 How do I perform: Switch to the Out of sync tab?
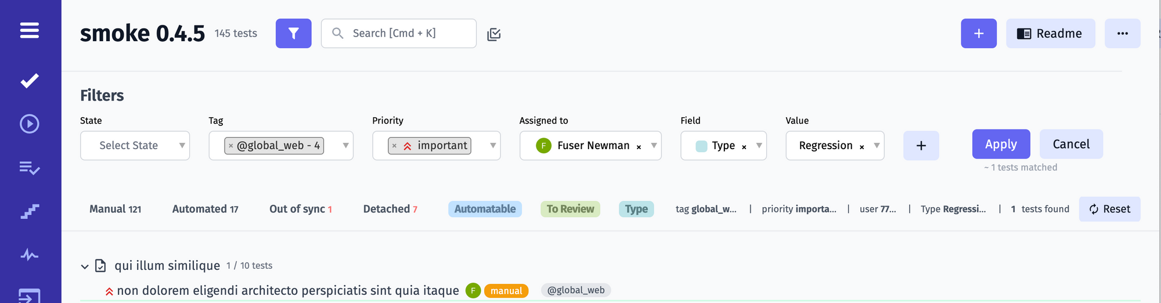click(301, 209)
